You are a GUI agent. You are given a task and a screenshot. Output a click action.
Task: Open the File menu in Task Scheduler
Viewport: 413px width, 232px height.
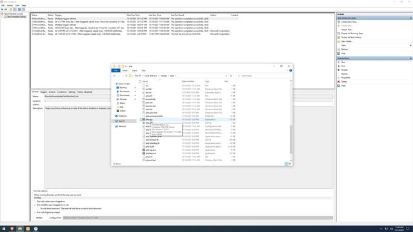pos(3,5)
